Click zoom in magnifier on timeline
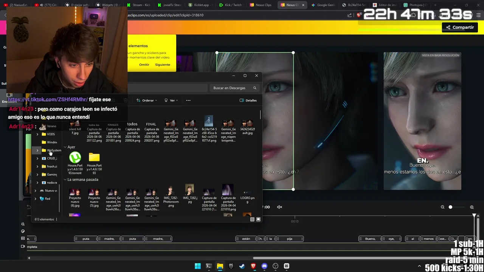 [x=472, y=207]
